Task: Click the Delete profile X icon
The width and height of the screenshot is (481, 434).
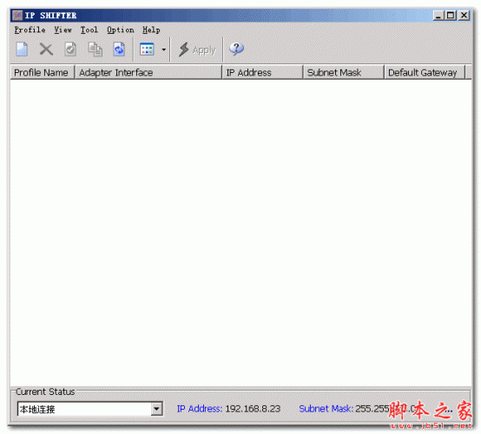Action: (x=46, y=49)
